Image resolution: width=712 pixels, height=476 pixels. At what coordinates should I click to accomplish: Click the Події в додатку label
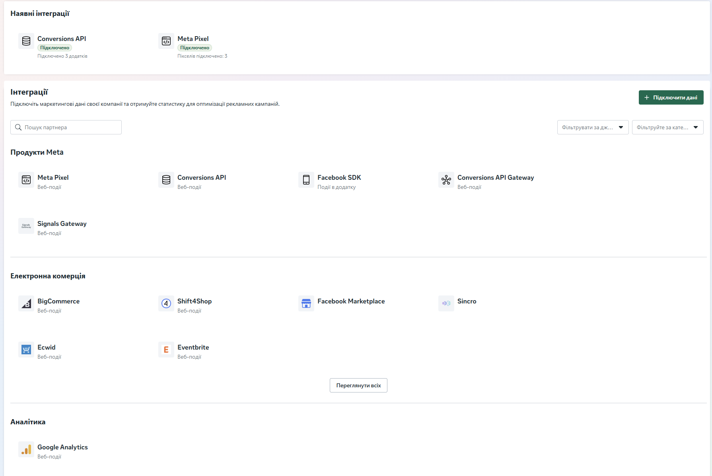tap(337, 187)
